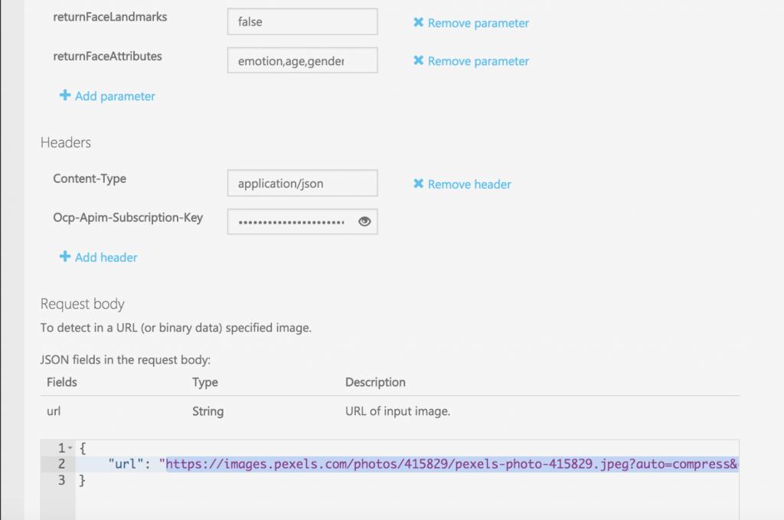The image size is (784, 520).
Task: Click the X icon beside returnFaceAttributes
Action: pyautogui.click(x=418, y=61)
